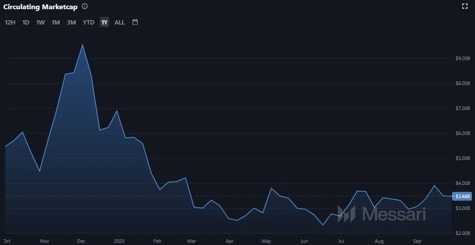
Task: Select the 12H time range
Action: click(10, 22)
